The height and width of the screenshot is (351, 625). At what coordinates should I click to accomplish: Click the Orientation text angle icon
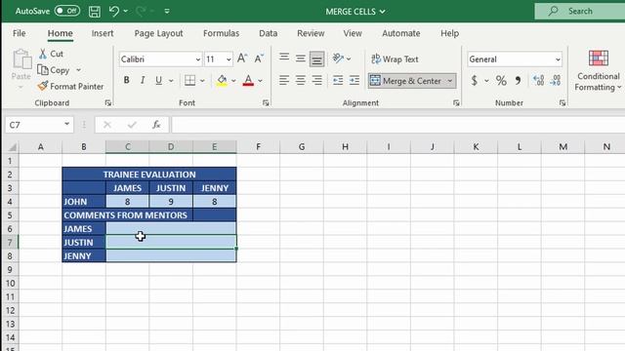tap(338, 58)
